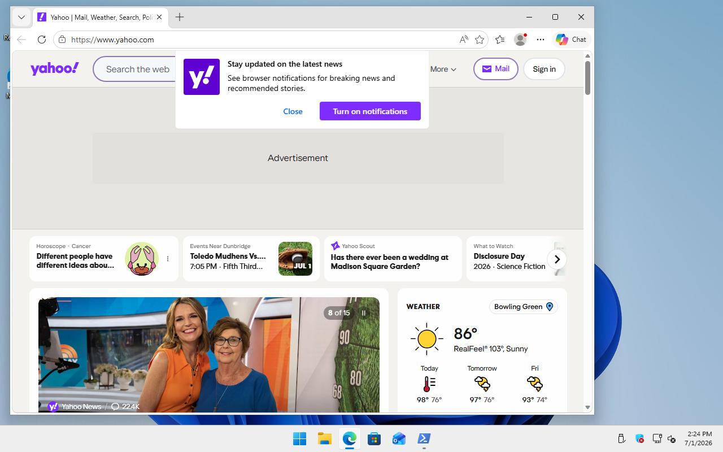723x452 pixels.
Task: Open Outlook from the taskbar
Action: pos(399,438)
